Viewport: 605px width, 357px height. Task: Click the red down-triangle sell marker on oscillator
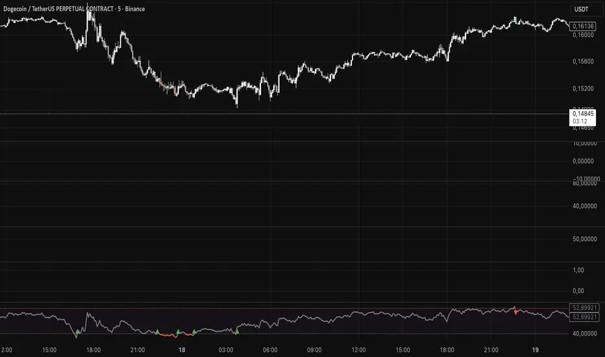coord(516,313)
